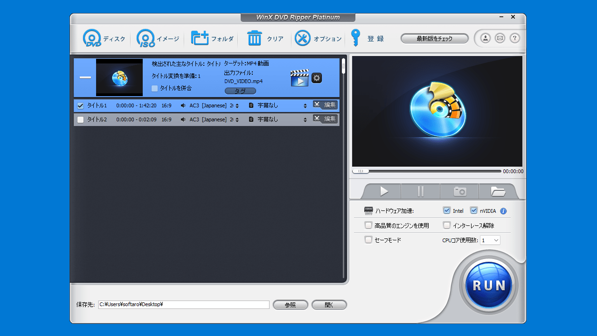Click the DVD title thumbnail preview

(x=119, y=77)
